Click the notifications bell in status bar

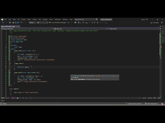pyautogui.click(x=162, y=104)
